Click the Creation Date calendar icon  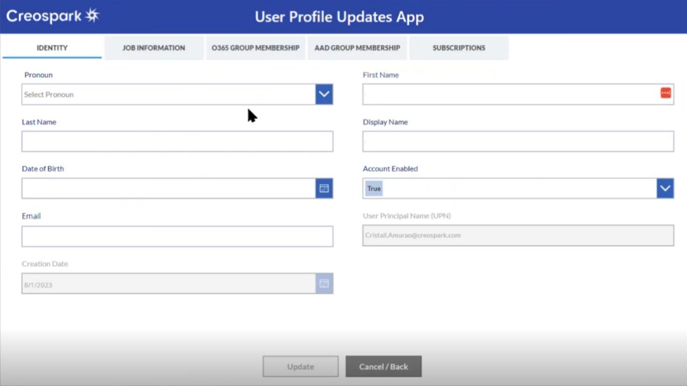coord(324,284)
